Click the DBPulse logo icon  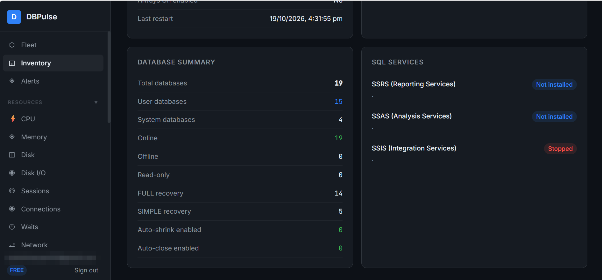pos(14,17)
